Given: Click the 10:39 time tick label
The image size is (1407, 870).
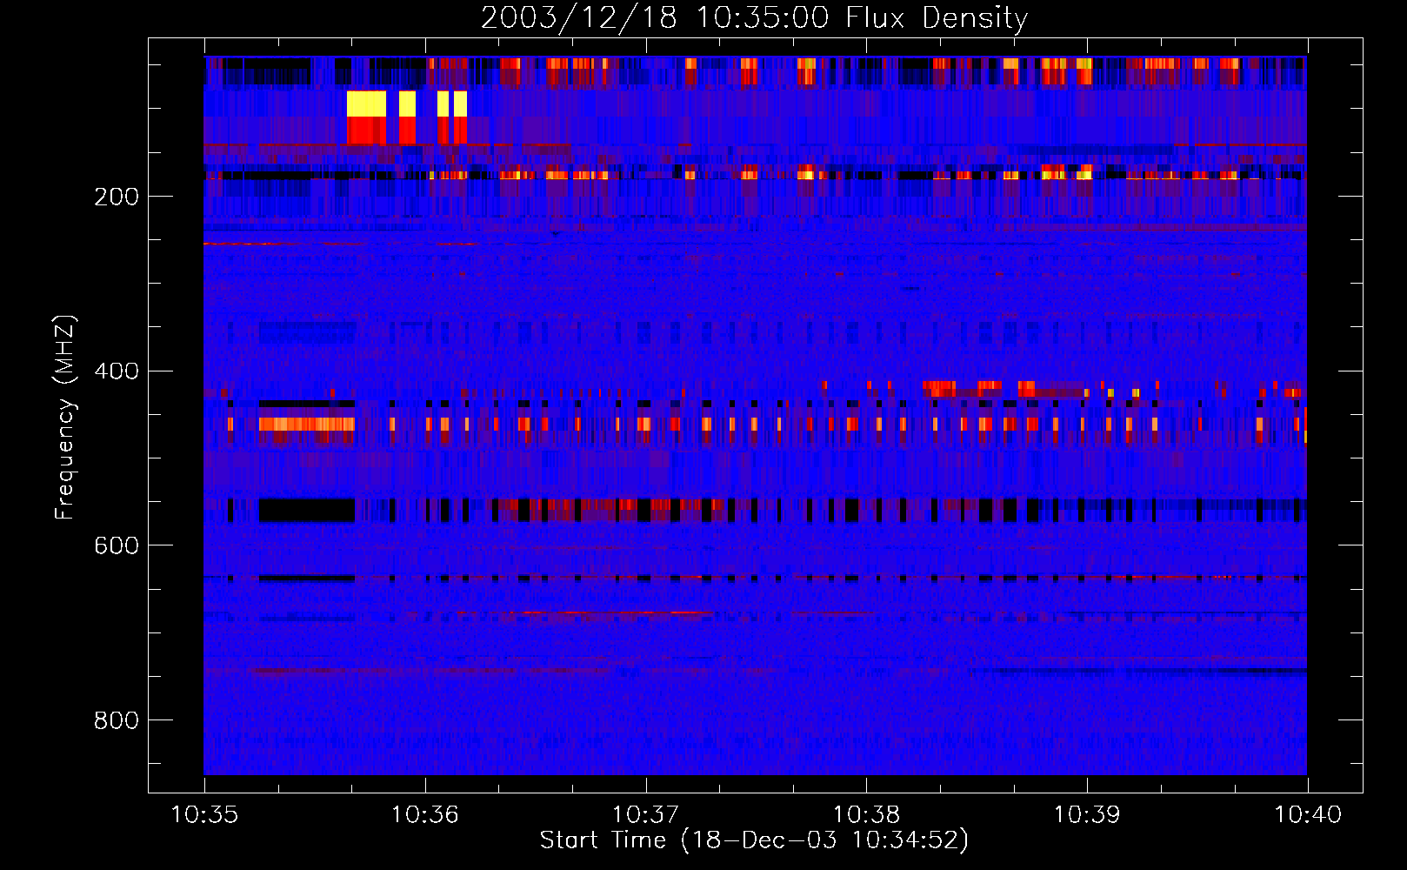Looking at the screenshot, I should [1087, 814].
